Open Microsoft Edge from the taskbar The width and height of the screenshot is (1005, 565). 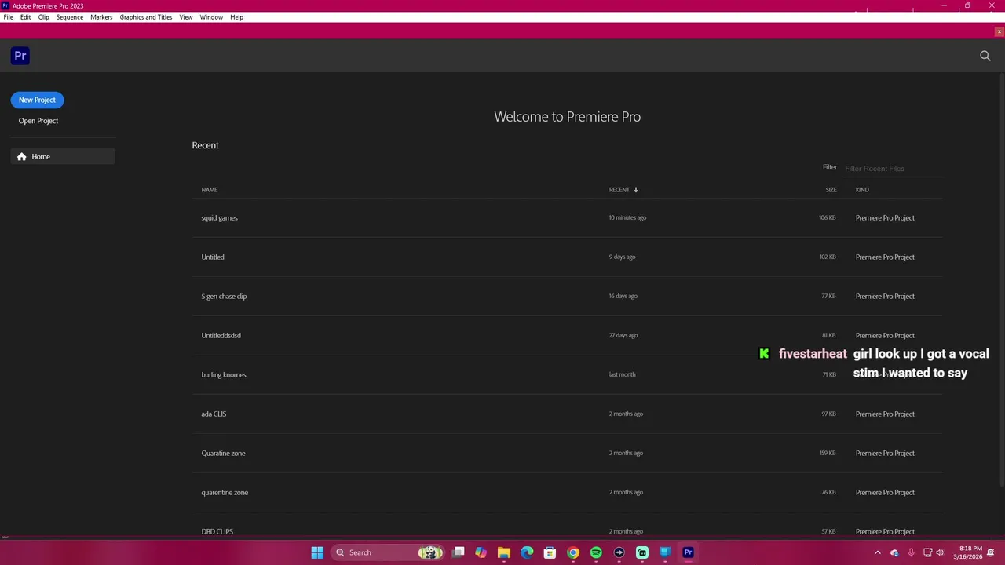coord(527,552)
